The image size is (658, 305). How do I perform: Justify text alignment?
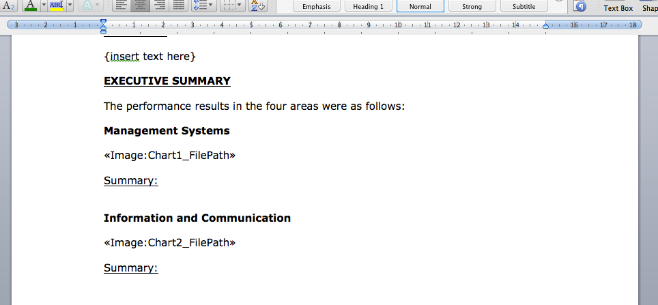point(178,5)
